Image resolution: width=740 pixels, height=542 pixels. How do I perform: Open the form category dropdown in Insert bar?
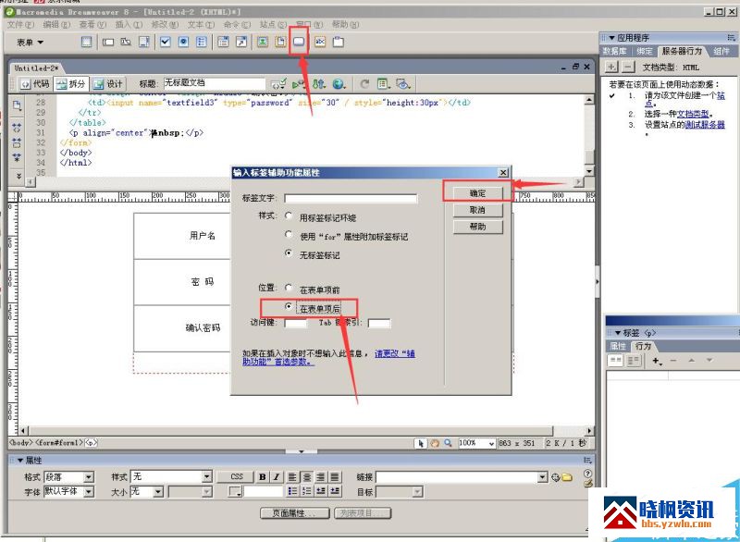click(30, 43)
